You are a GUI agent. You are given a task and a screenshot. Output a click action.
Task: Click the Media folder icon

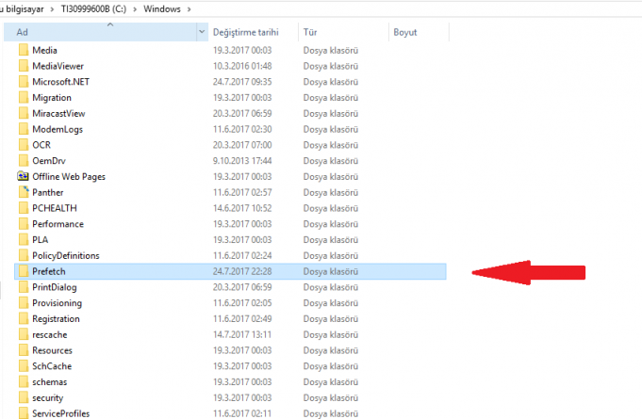point(24,50)
